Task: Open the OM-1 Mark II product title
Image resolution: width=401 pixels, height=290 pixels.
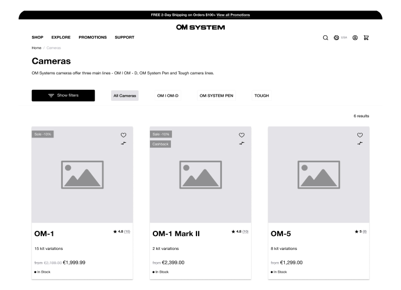Action: click(x=176, y=234)
